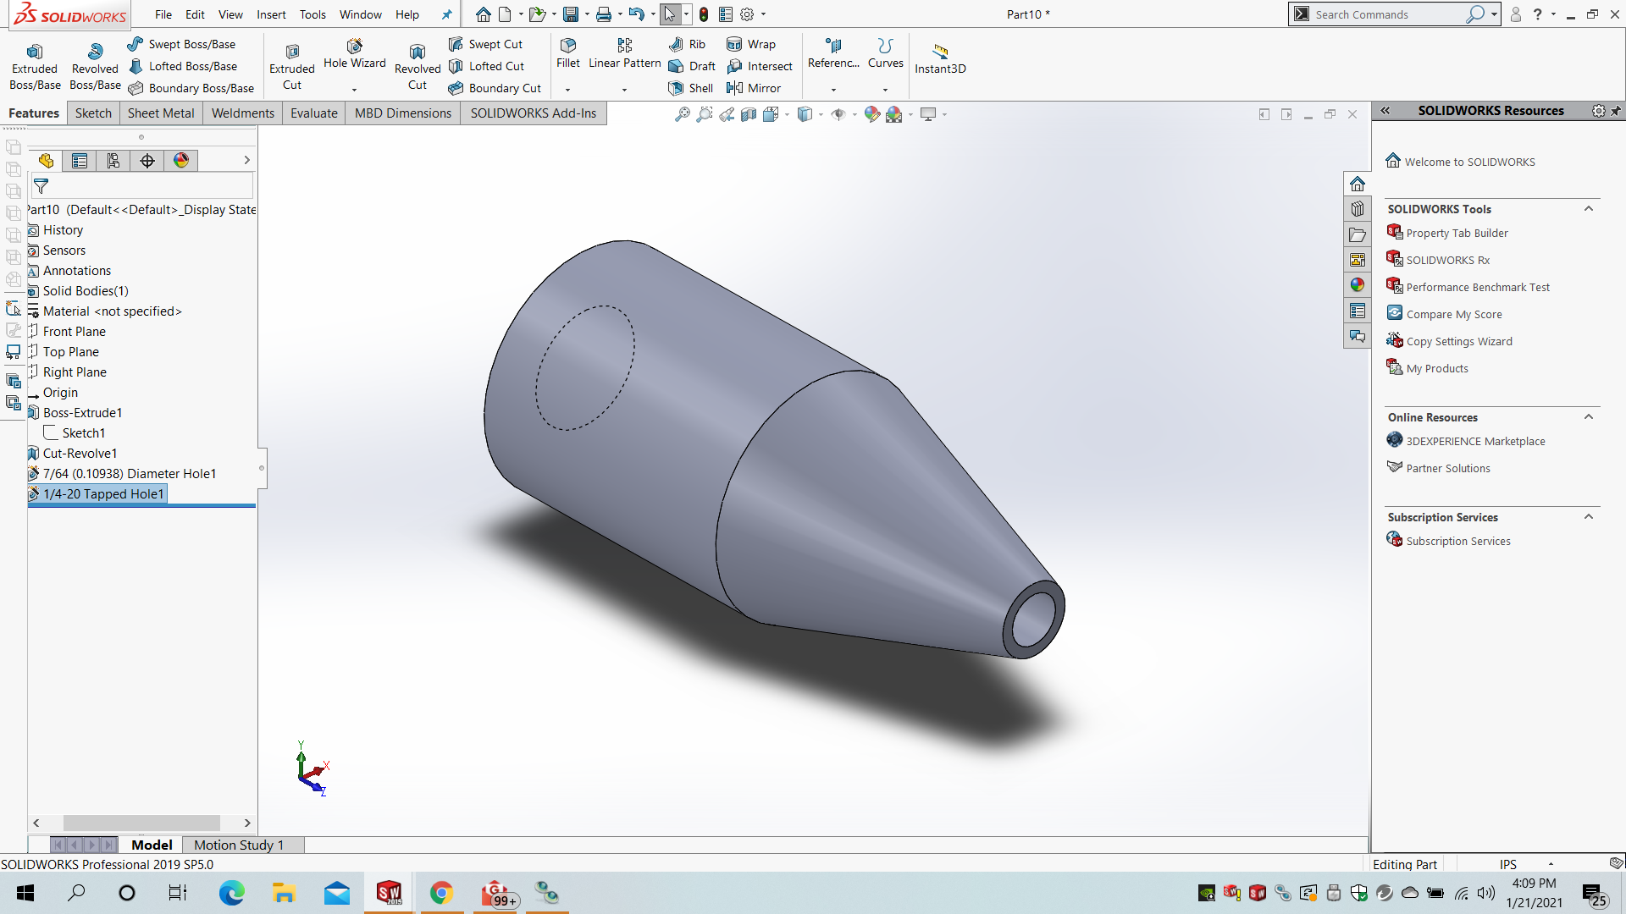1626x914 pixels.
Task: Select Cut-Revolve1 in feature tree
Action: click(80, 454)
